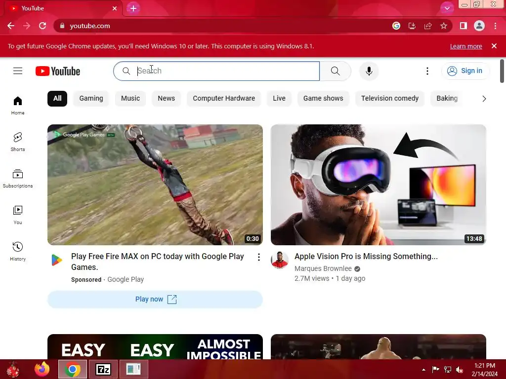Open the Marques Brownlee channel avatar
Viewport: 506px width, 379px height.
[x=280, y=260]
